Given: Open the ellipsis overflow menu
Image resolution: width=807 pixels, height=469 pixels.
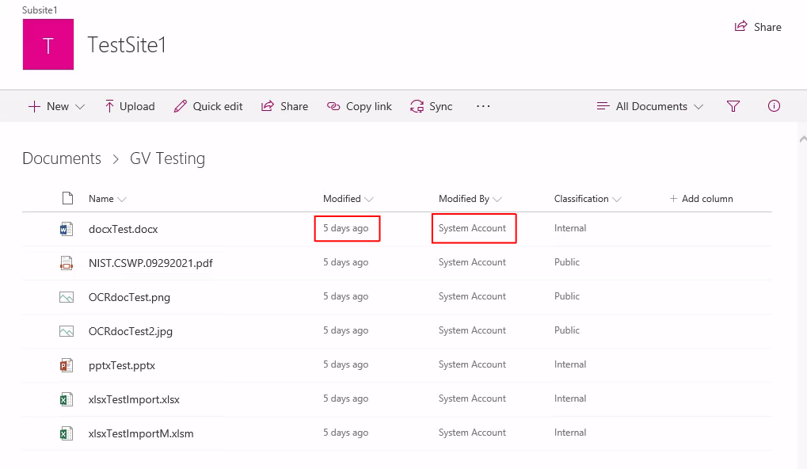Looking at the screenshot, I should pos(483,105).
